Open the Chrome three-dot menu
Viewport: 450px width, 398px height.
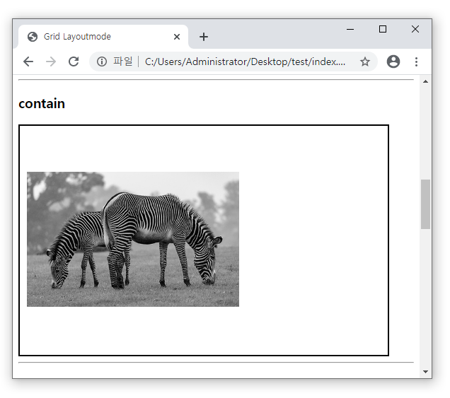[416, 62]
